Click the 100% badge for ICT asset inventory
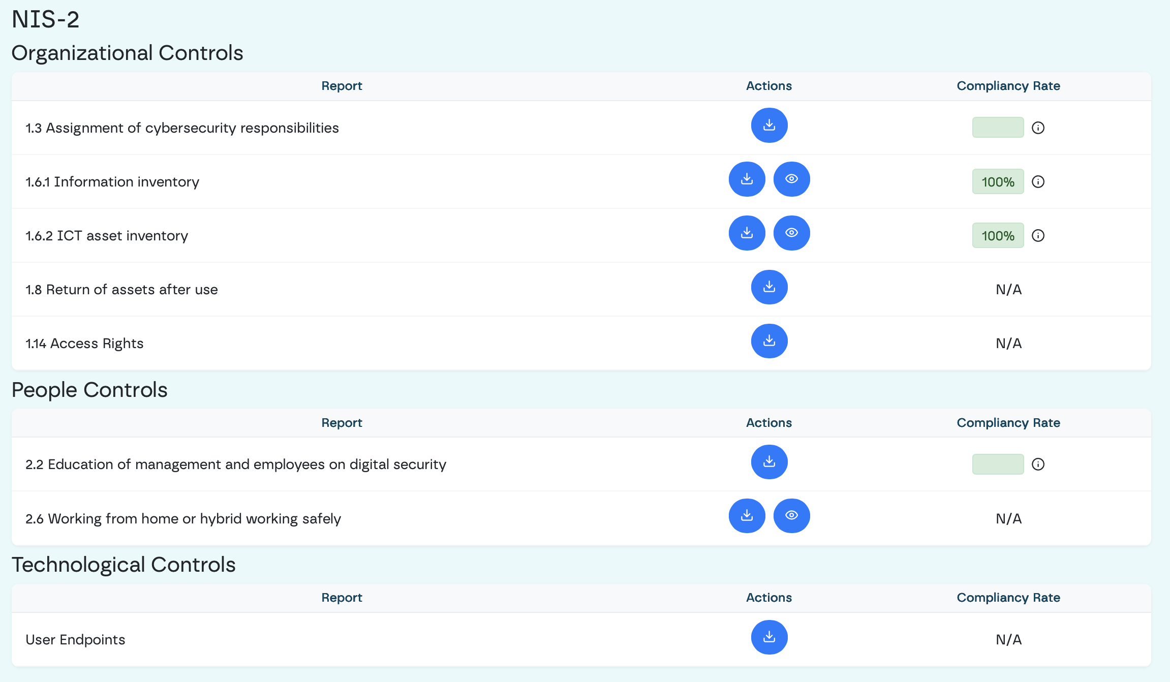Screen dimensions: 1170x682 click(x=998, y=235)
